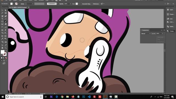
Task: Set paint mode to solid Color
Action: 2,58
